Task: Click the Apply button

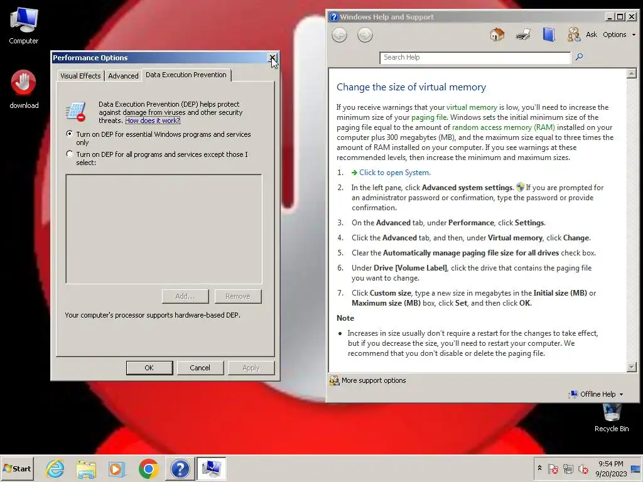Action: (x=251, y=368)
